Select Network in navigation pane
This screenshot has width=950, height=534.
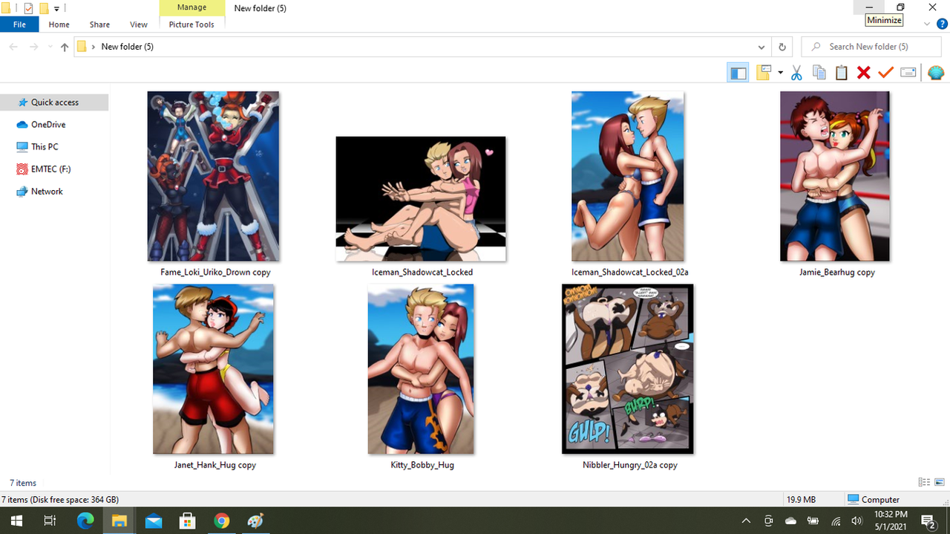click(47, 192)
